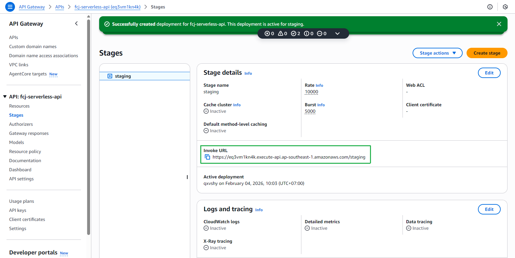Screen dimensions: 515x258
Task: Open the Stage actions dropdown
Action: [438, 53]
